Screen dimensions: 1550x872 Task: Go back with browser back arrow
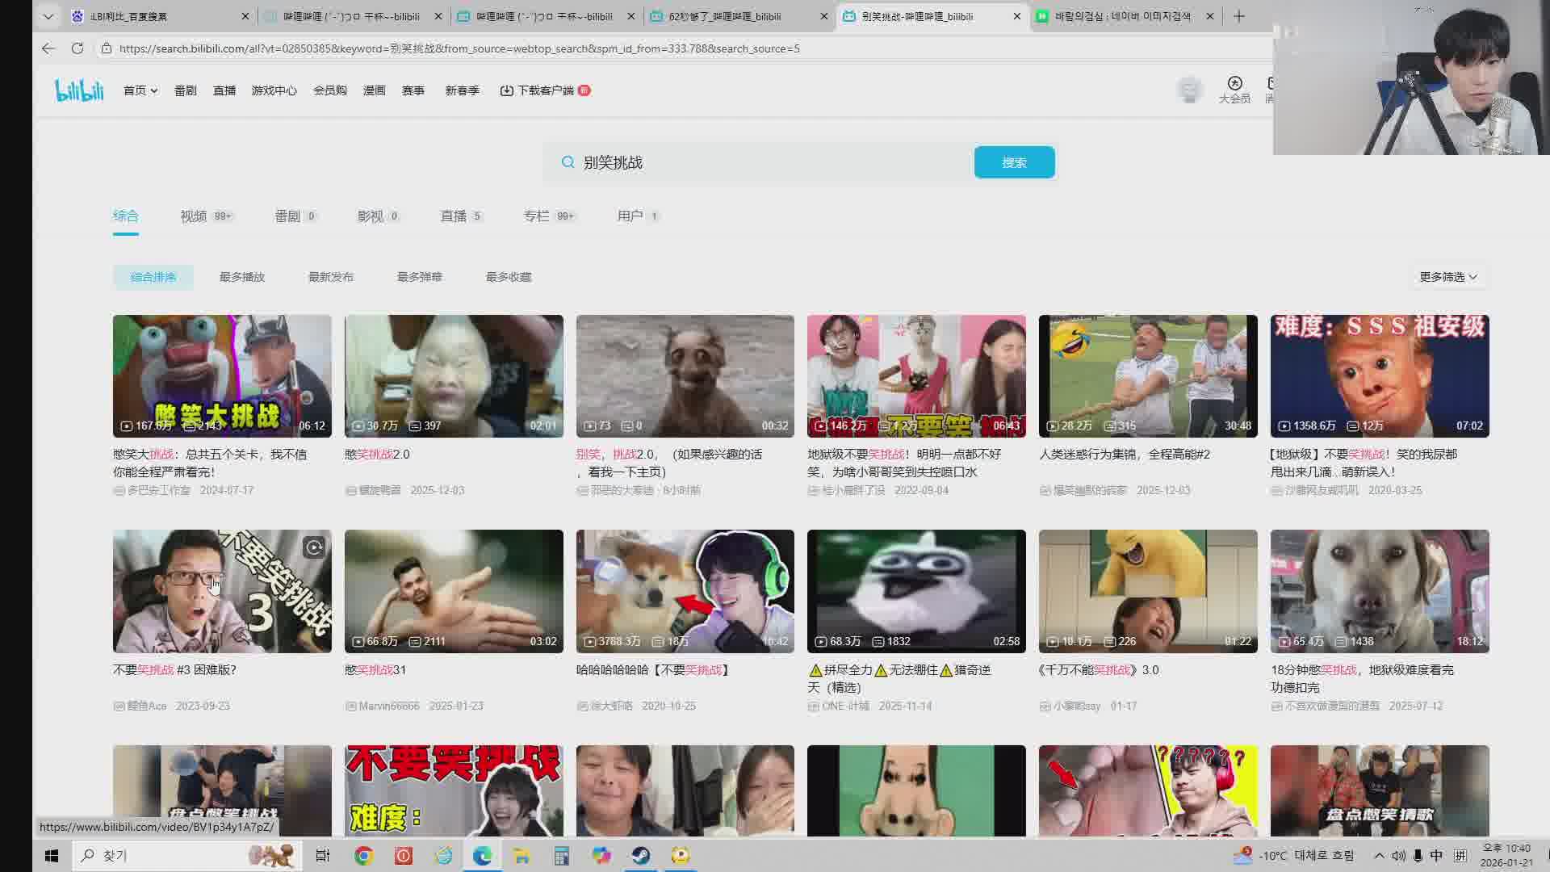[x=48, y=48]
